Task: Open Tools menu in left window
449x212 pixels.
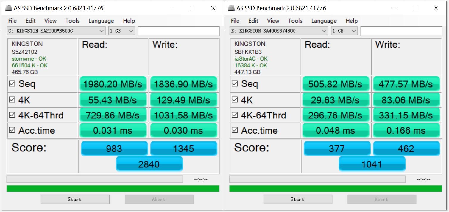Action: (x=72, y=21)
